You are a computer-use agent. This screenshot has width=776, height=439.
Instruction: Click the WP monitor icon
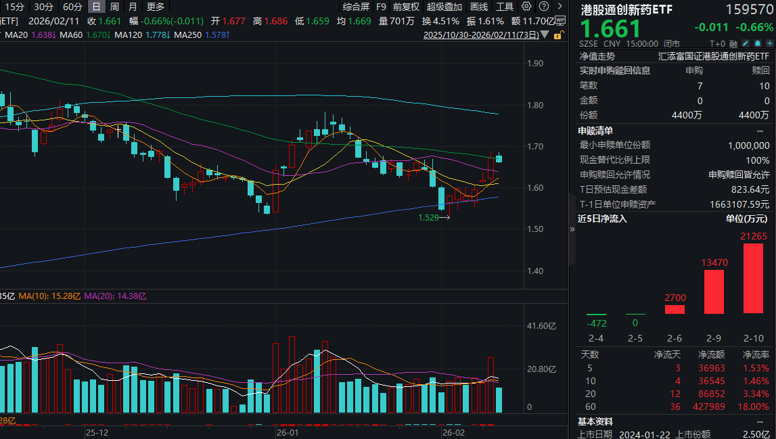(x=560, y=20)
